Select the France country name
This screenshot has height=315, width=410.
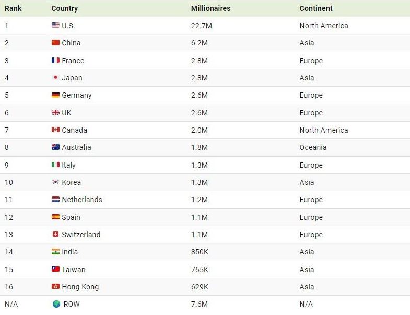point(73,61)
